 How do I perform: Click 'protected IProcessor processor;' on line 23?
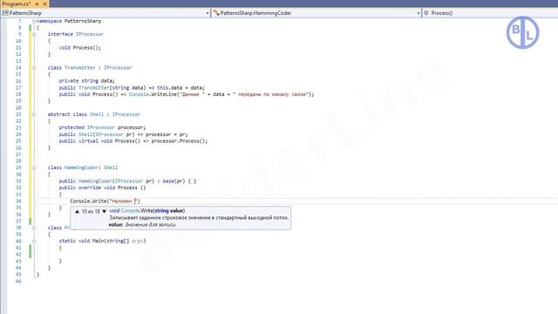click(x=102, y=127)
